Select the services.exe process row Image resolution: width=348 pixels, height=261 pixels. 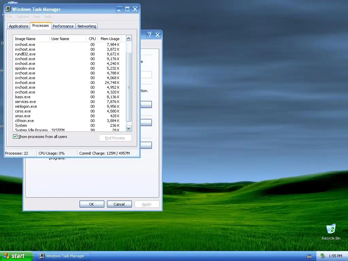click(x=69, y=102)
